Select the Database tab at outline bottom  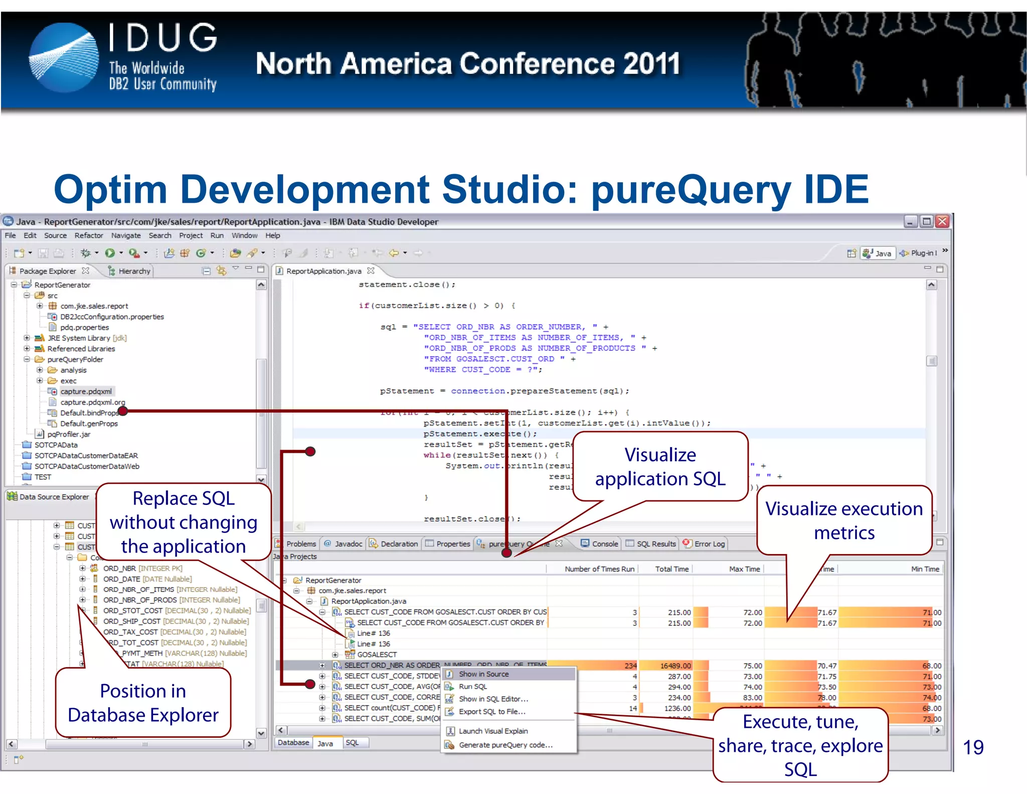coord(293,743)
